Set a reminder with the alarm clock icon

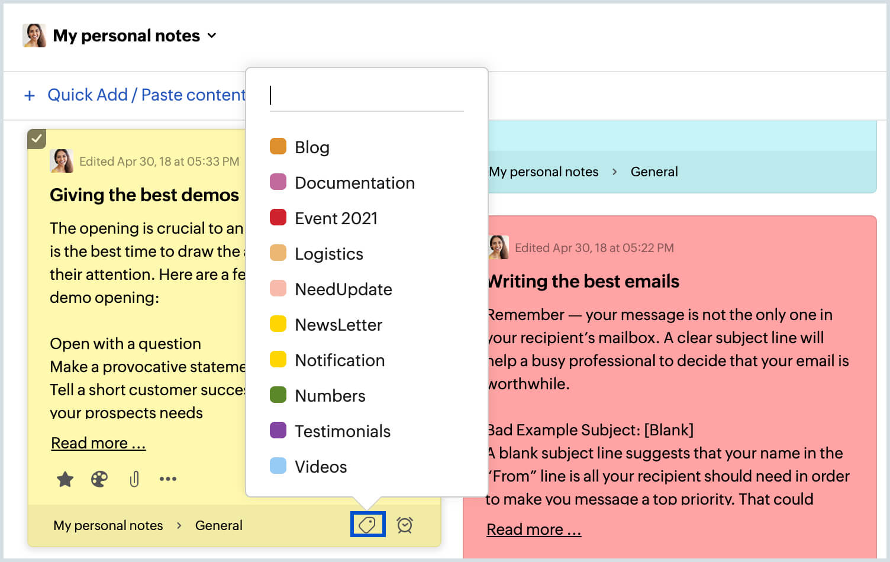pyautogui.click(x=405, y=525)
